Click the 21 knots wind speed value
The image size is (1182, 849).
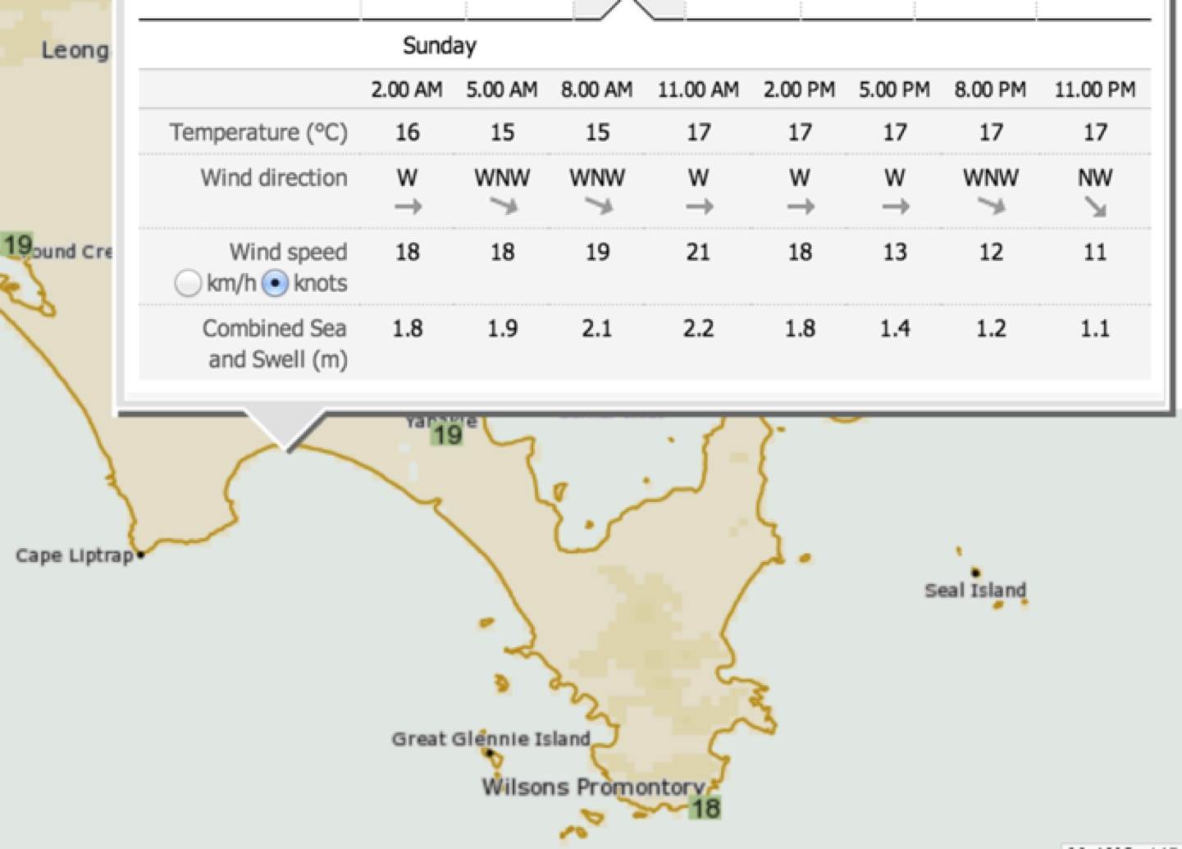point(698,252)
